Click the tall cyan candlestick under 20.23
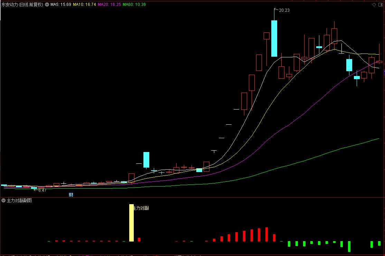Viewport: 385px width, 256px height. click(x=274, y=39)
